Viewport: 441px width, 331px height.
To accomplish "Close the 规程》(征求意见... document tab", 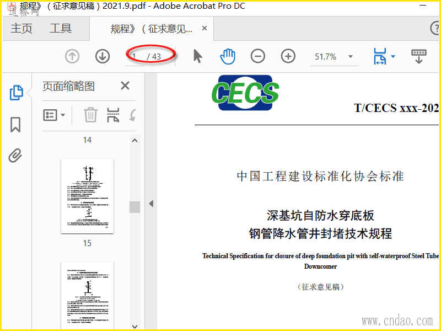I will tap(205, 28).
